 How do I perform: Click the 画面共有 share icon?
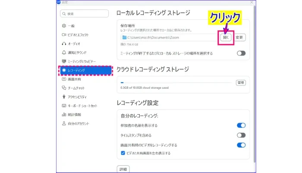click(64, 79)
